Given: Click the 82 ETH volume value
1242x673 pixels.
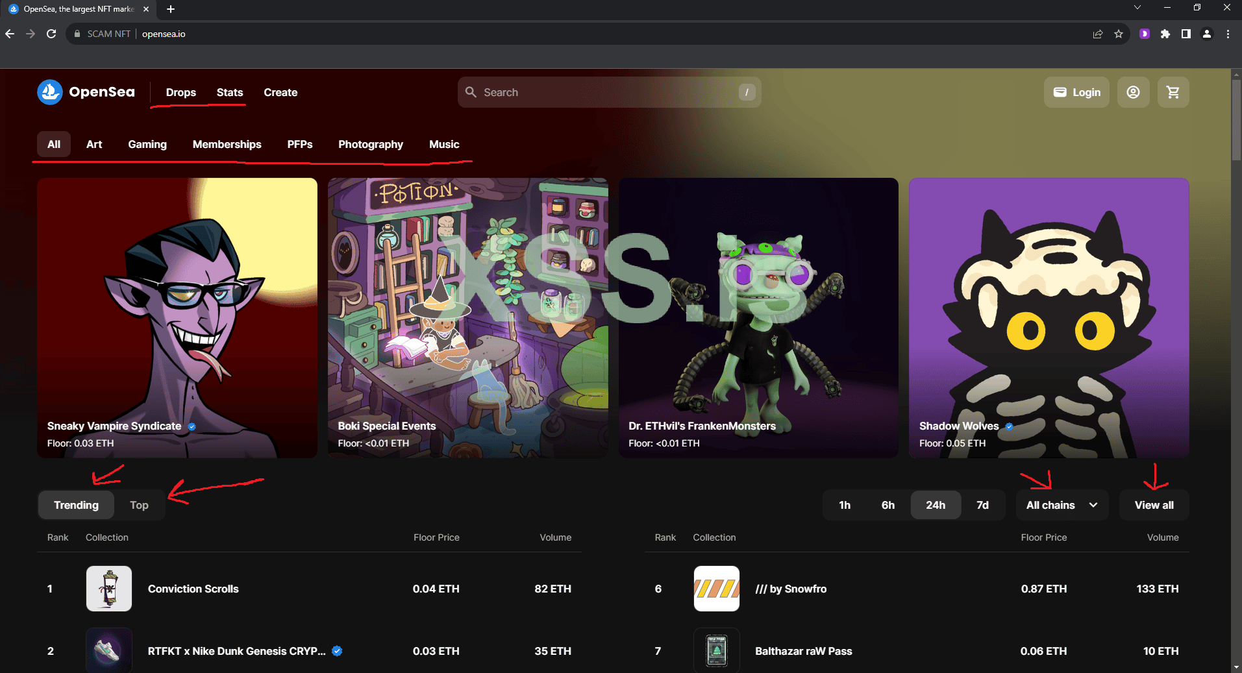Looking at the screenshot, I should pyautogui.click(x=553, y=589).
